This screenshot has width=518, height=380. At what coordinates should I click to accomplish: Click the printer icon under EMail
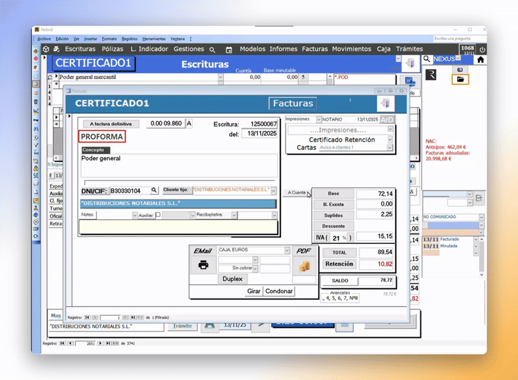[x=203, y=265]
